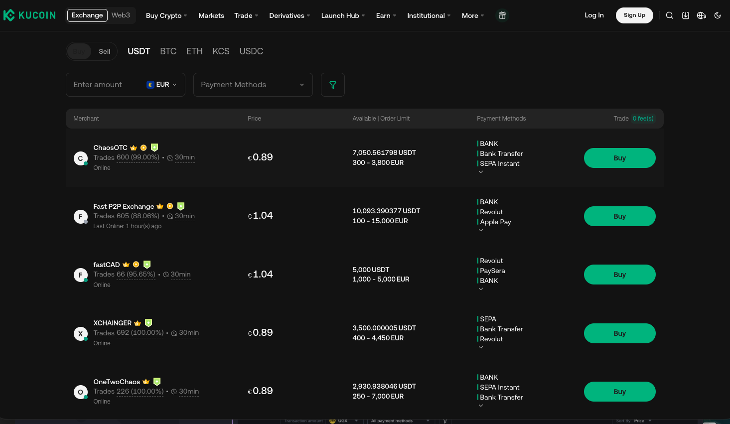
Task: Click fastCAD green shield badge
Action: (147, 265)
